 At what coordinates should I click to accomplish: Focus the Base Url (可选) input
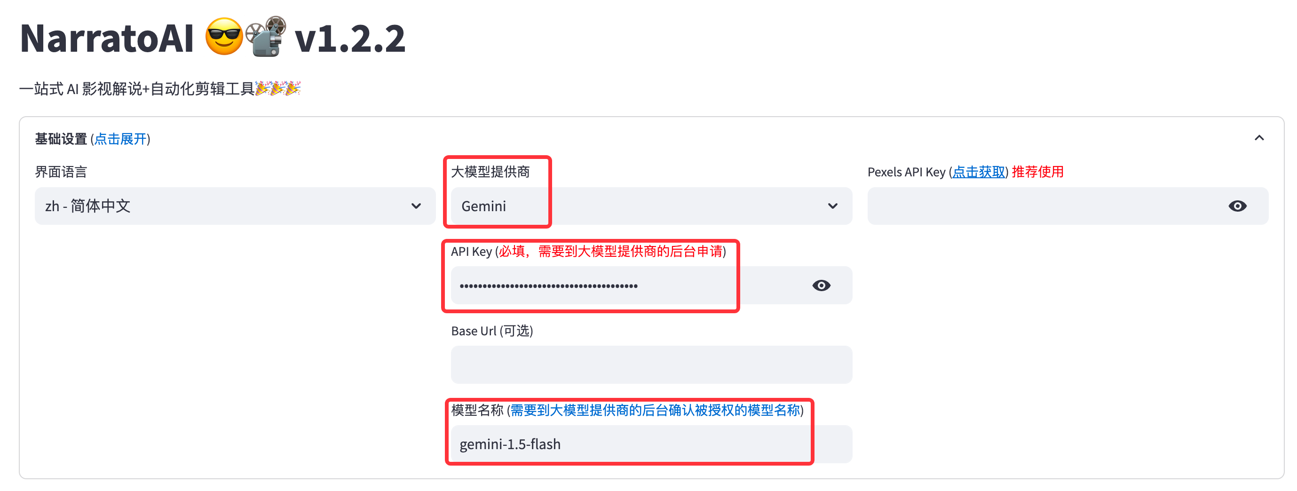click(651, 364)
